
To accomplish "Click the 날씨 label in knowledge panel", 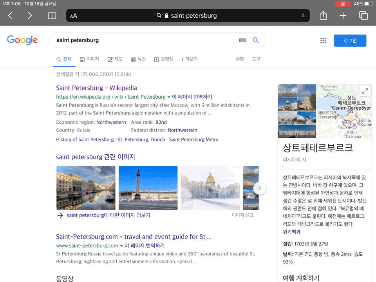I will click(x=288, y=254).
